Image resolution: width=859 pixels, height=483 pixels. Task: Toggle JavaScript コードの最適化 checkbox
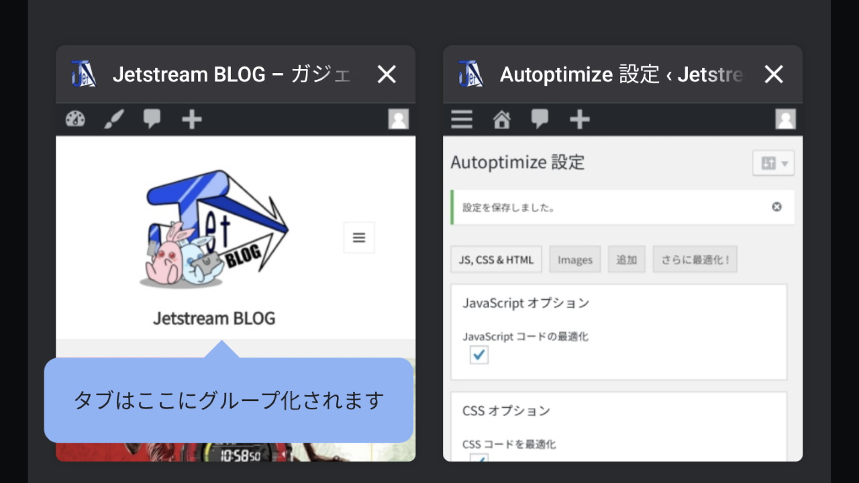479,355
